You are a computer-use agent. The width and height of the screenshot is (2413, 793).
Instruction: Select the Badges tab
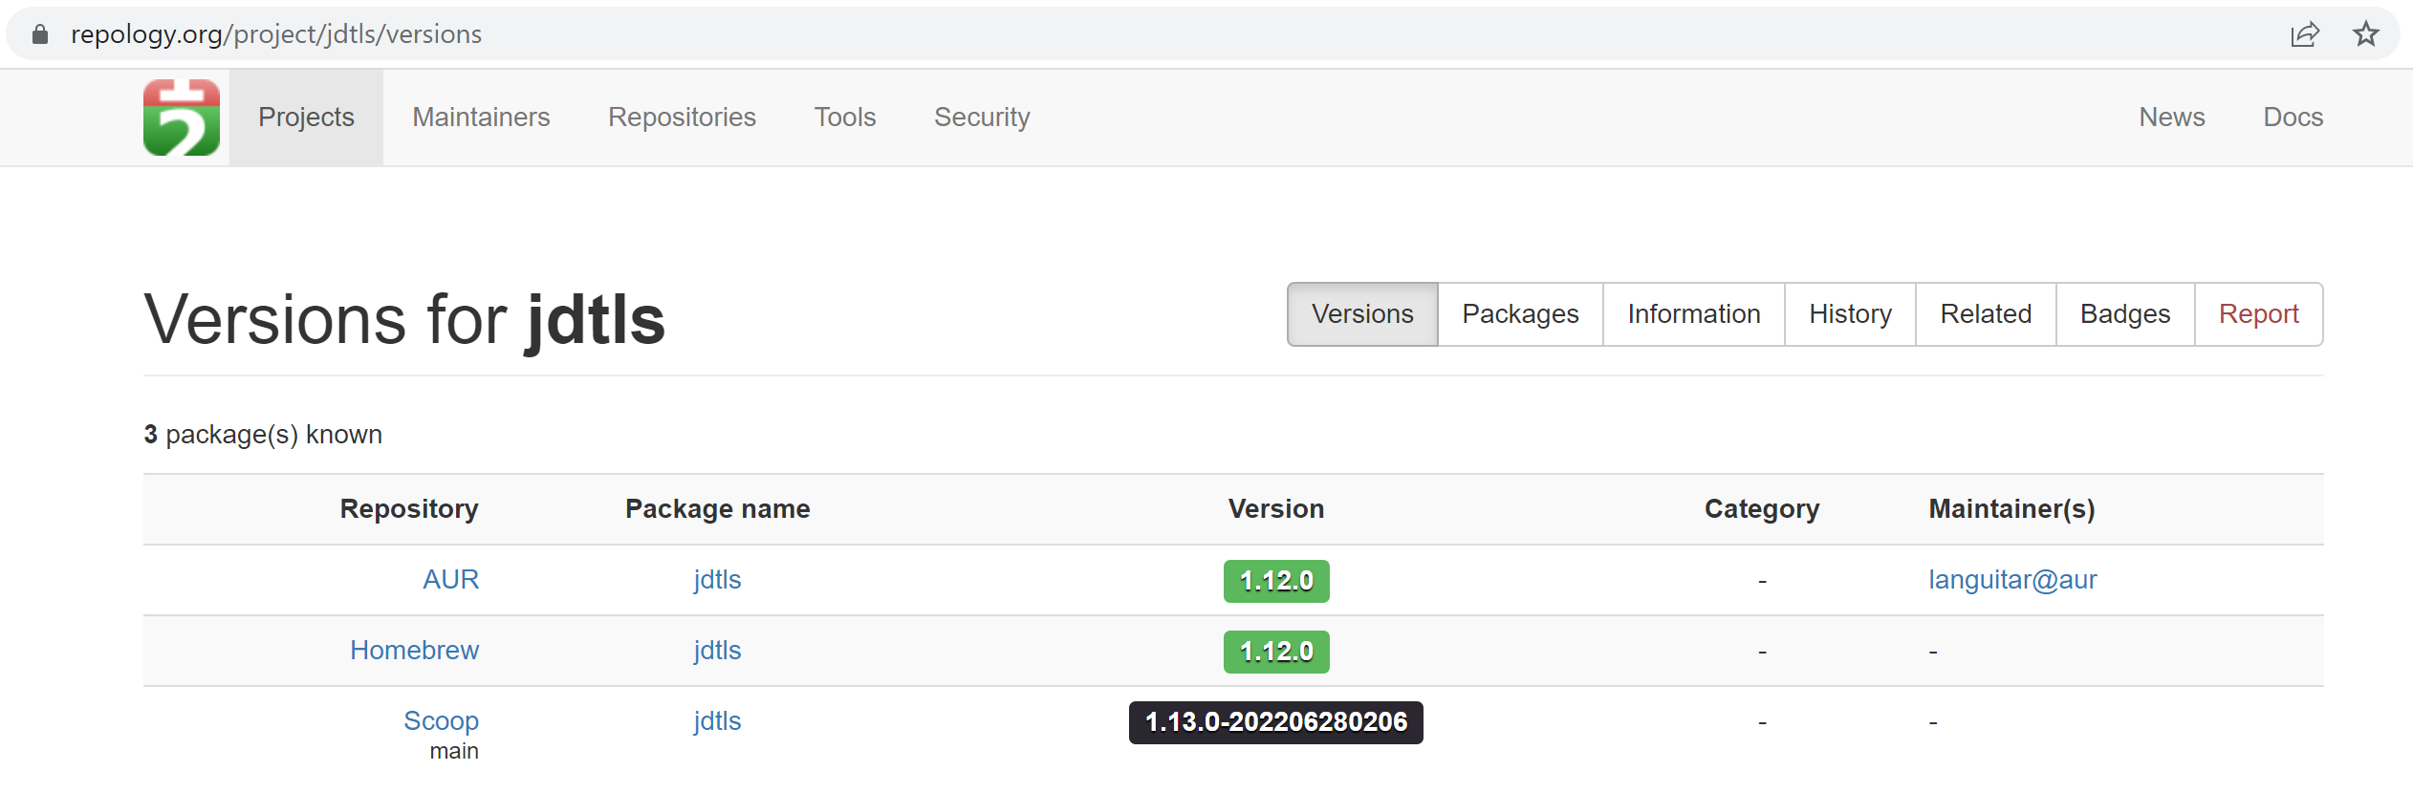point(2125,314)
